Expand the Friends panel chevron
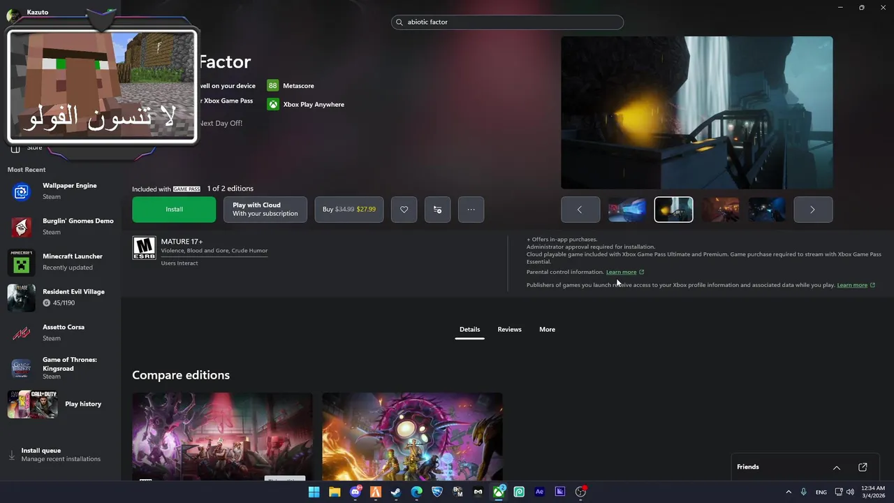894x503 pixels. coord(837,467)
